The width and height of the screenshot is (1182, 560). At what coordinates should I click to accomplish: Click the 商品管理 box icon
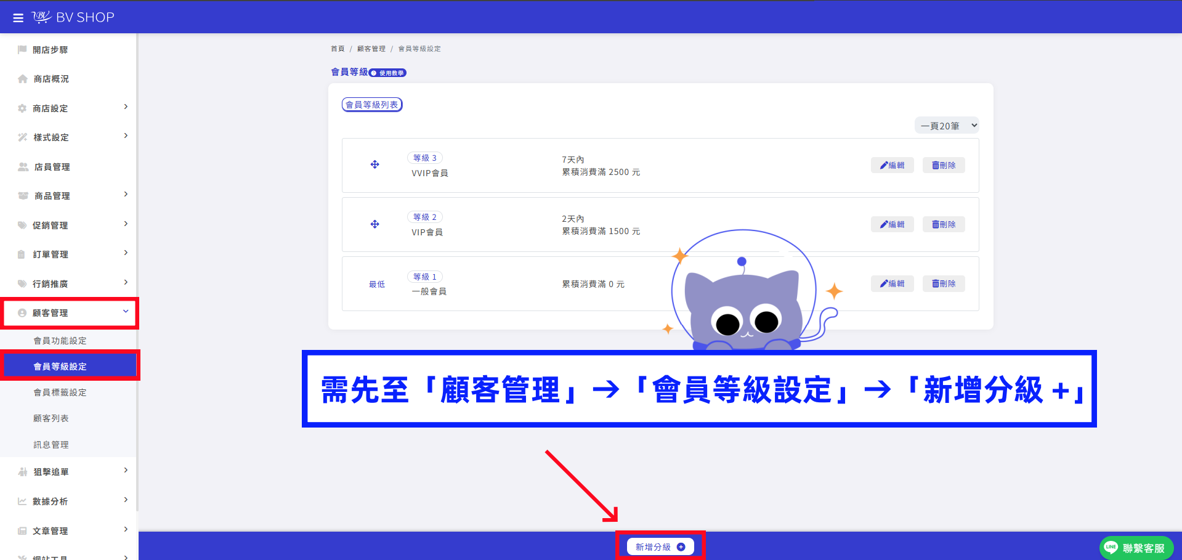[x=23, y=196]
